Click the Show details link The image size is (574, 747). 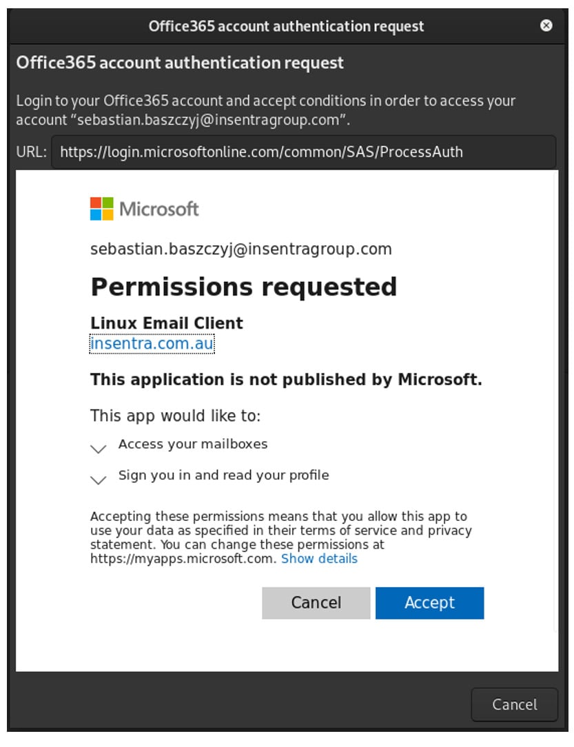click(319, 558)
